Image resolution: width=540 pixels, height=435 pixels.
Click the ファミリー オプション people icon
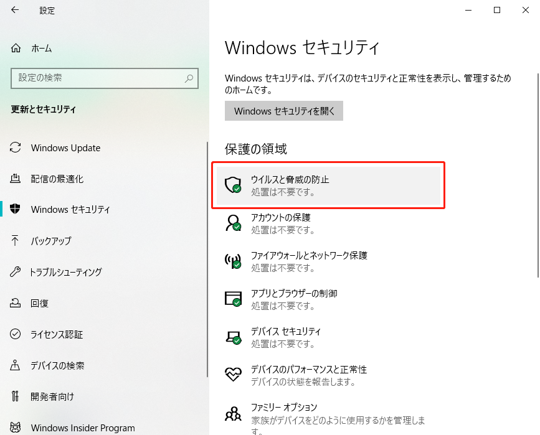click(x=233, y=414)
